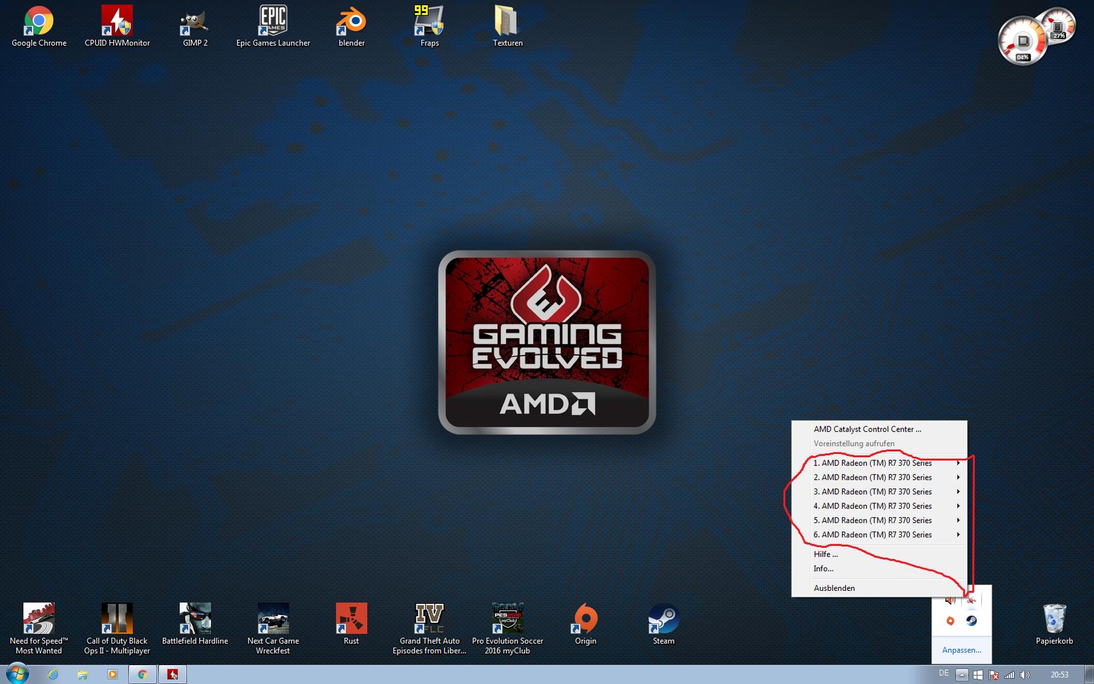Select Grand Theft Auto Episodes shortcut

click(429, 629)
